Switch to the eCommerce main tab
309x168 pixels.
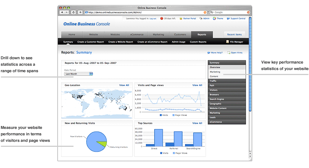(137, 34)
